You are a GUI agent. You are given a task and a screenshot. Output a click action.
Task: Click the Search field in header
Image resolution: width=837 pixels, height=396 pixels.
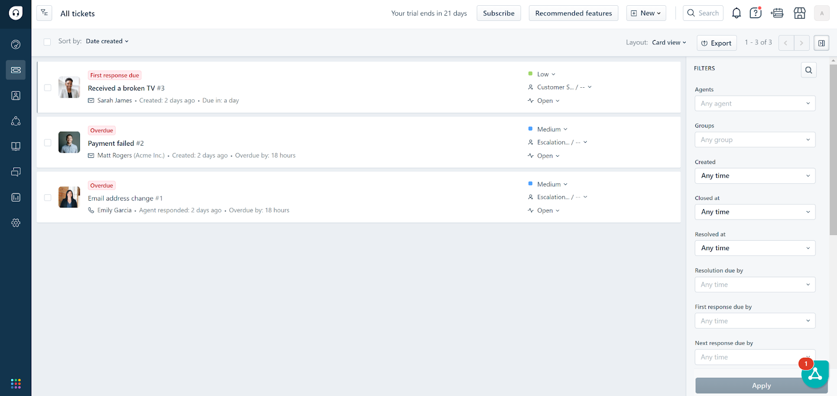coord(703,13)
